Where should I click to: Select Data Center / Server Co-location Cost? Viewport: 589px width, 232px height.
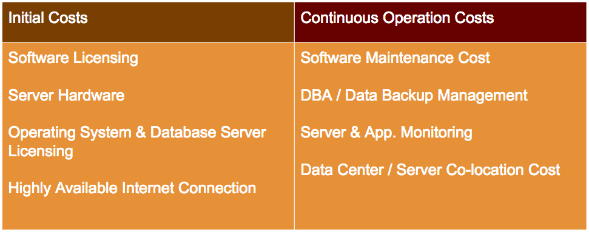(431, 170)
